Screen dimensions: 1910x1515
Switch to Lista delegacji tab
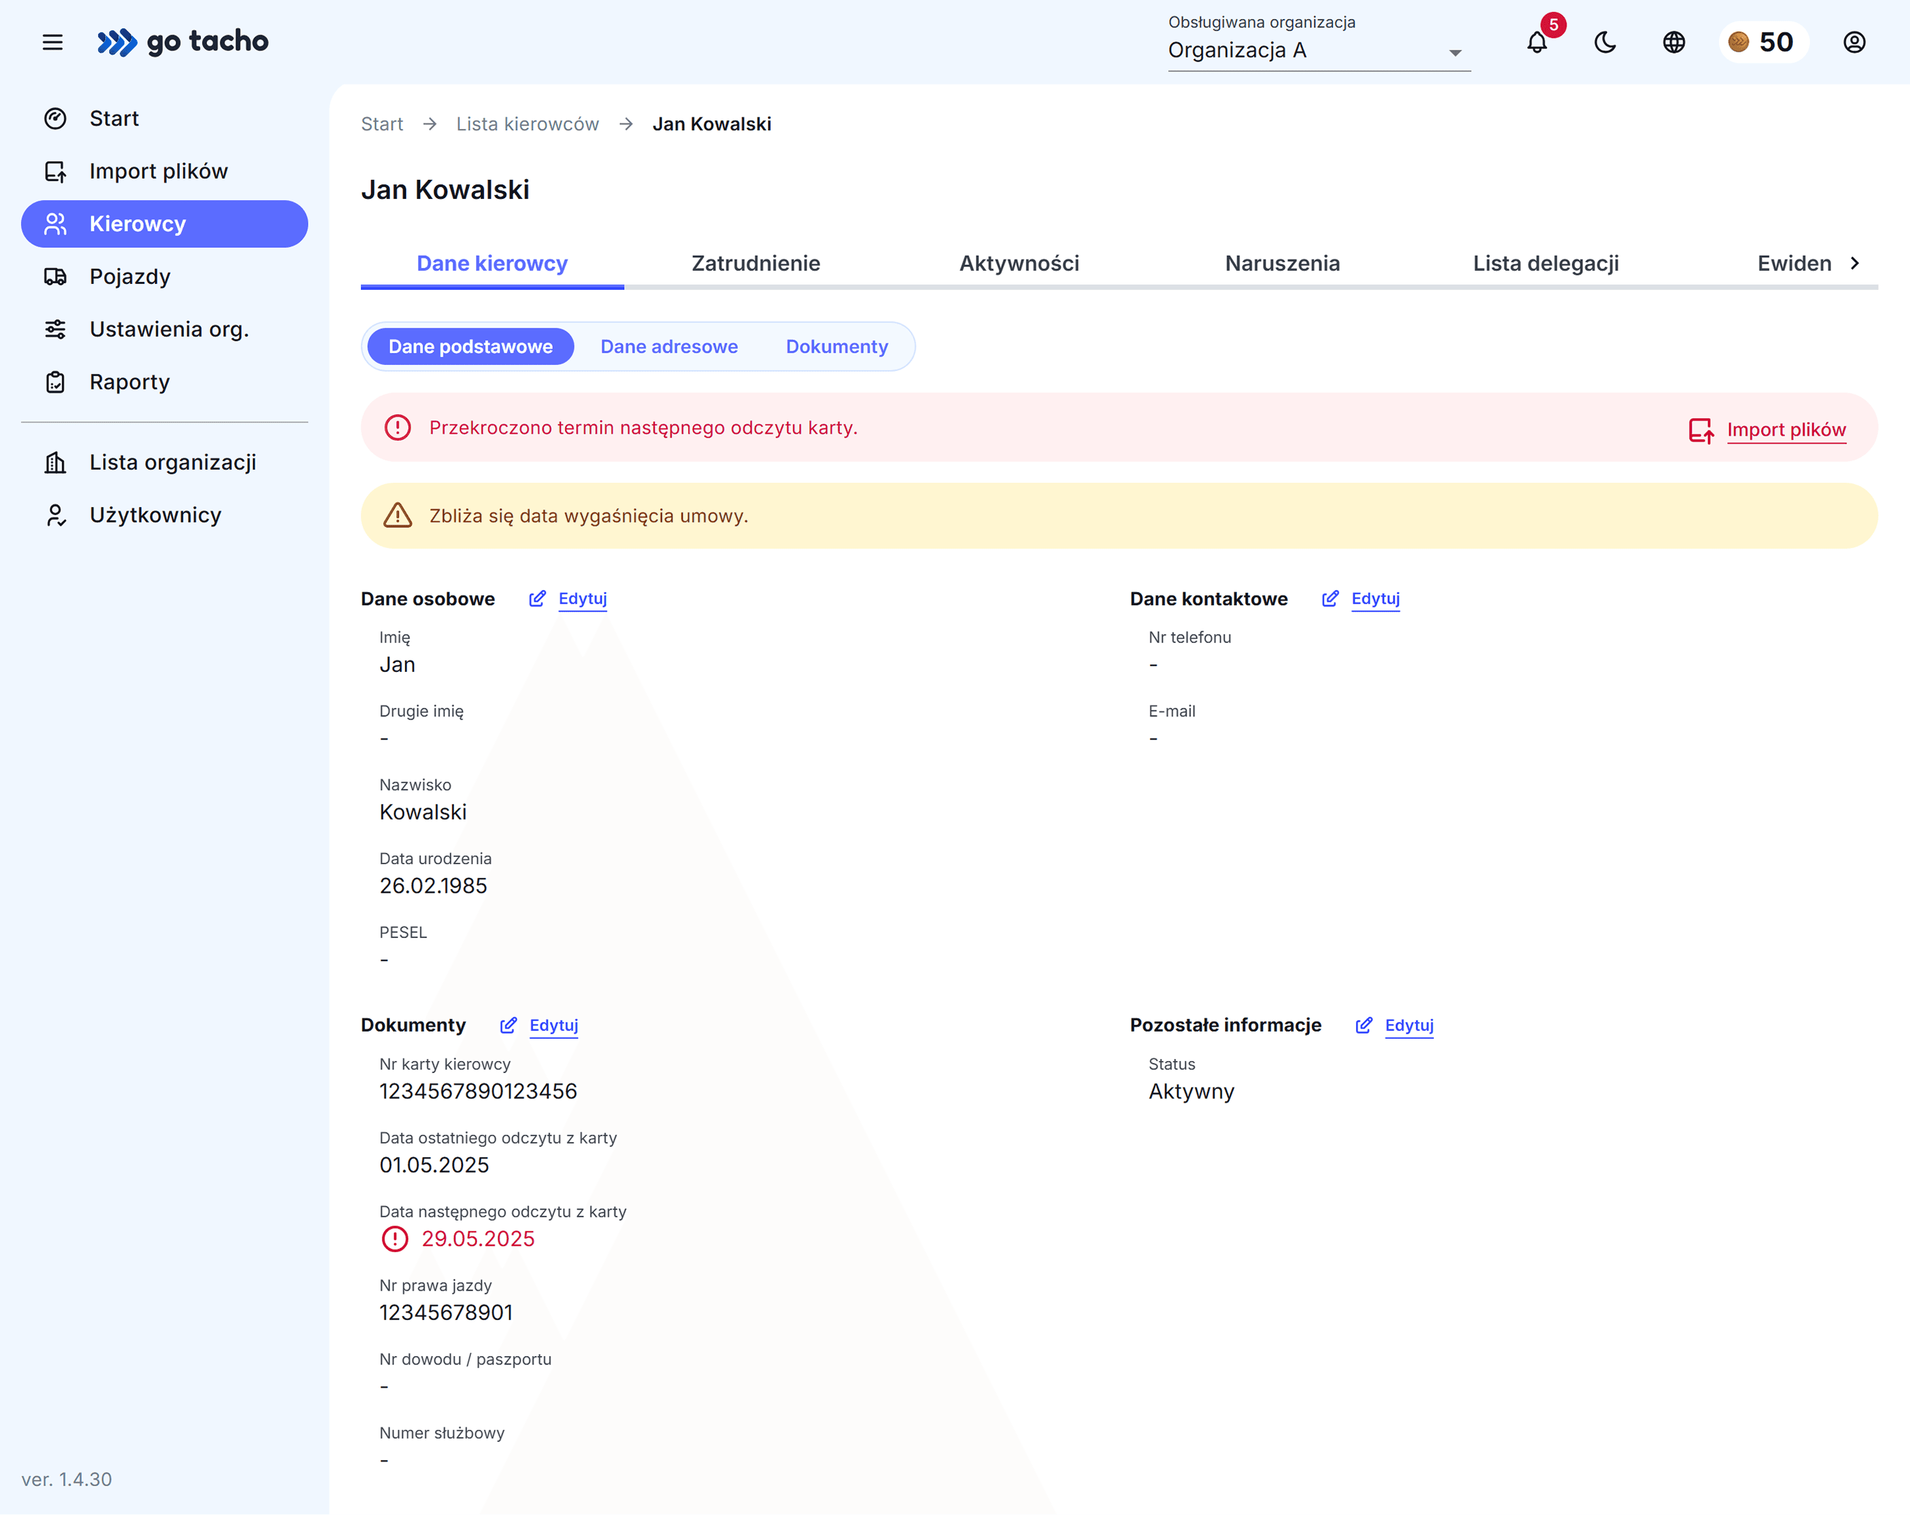(x=1546, y=263)
